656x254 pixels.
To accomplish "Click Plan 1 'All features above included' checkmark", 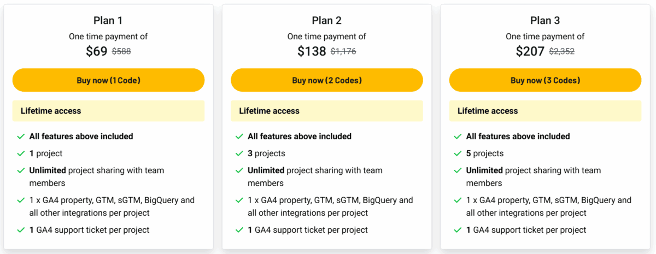I will pyautogui.click(x=21, y=137).
